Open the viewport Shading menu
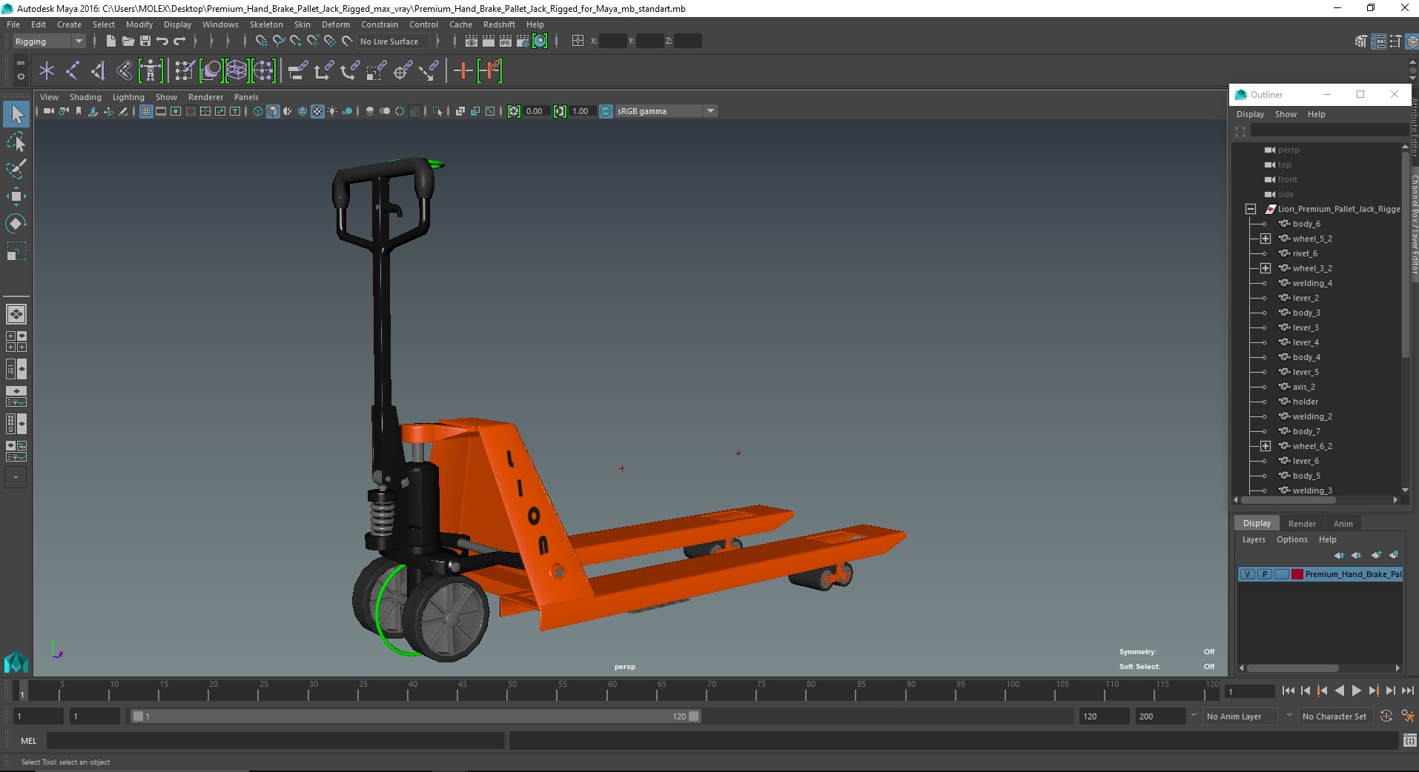This screenshot has height=772, width=1419. tap(85, 97)
